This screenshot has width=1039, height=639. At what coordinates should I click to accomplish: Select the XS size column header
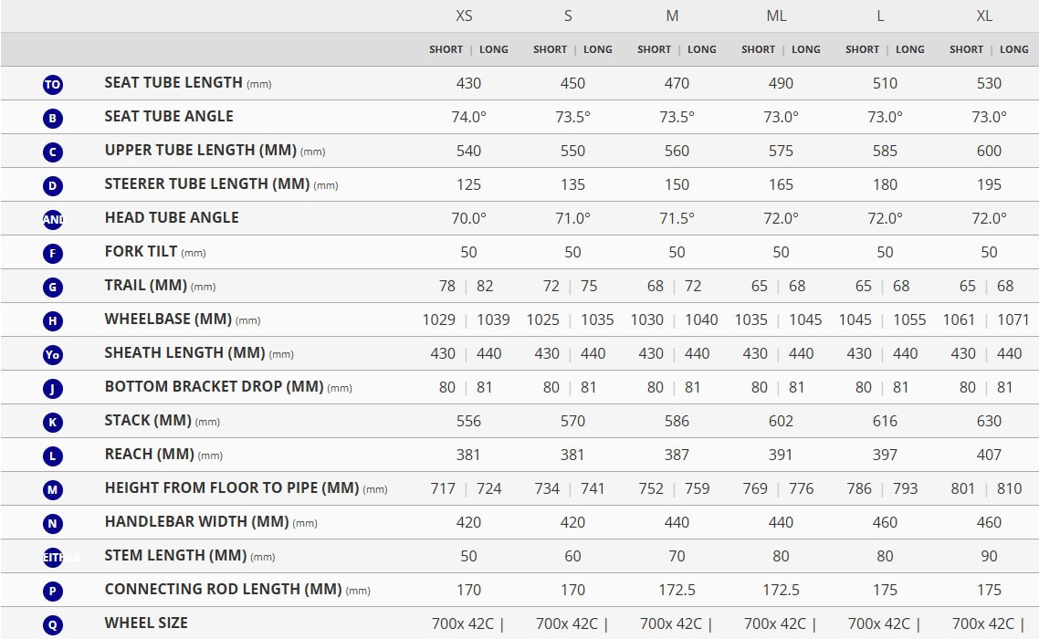[465, 16]
